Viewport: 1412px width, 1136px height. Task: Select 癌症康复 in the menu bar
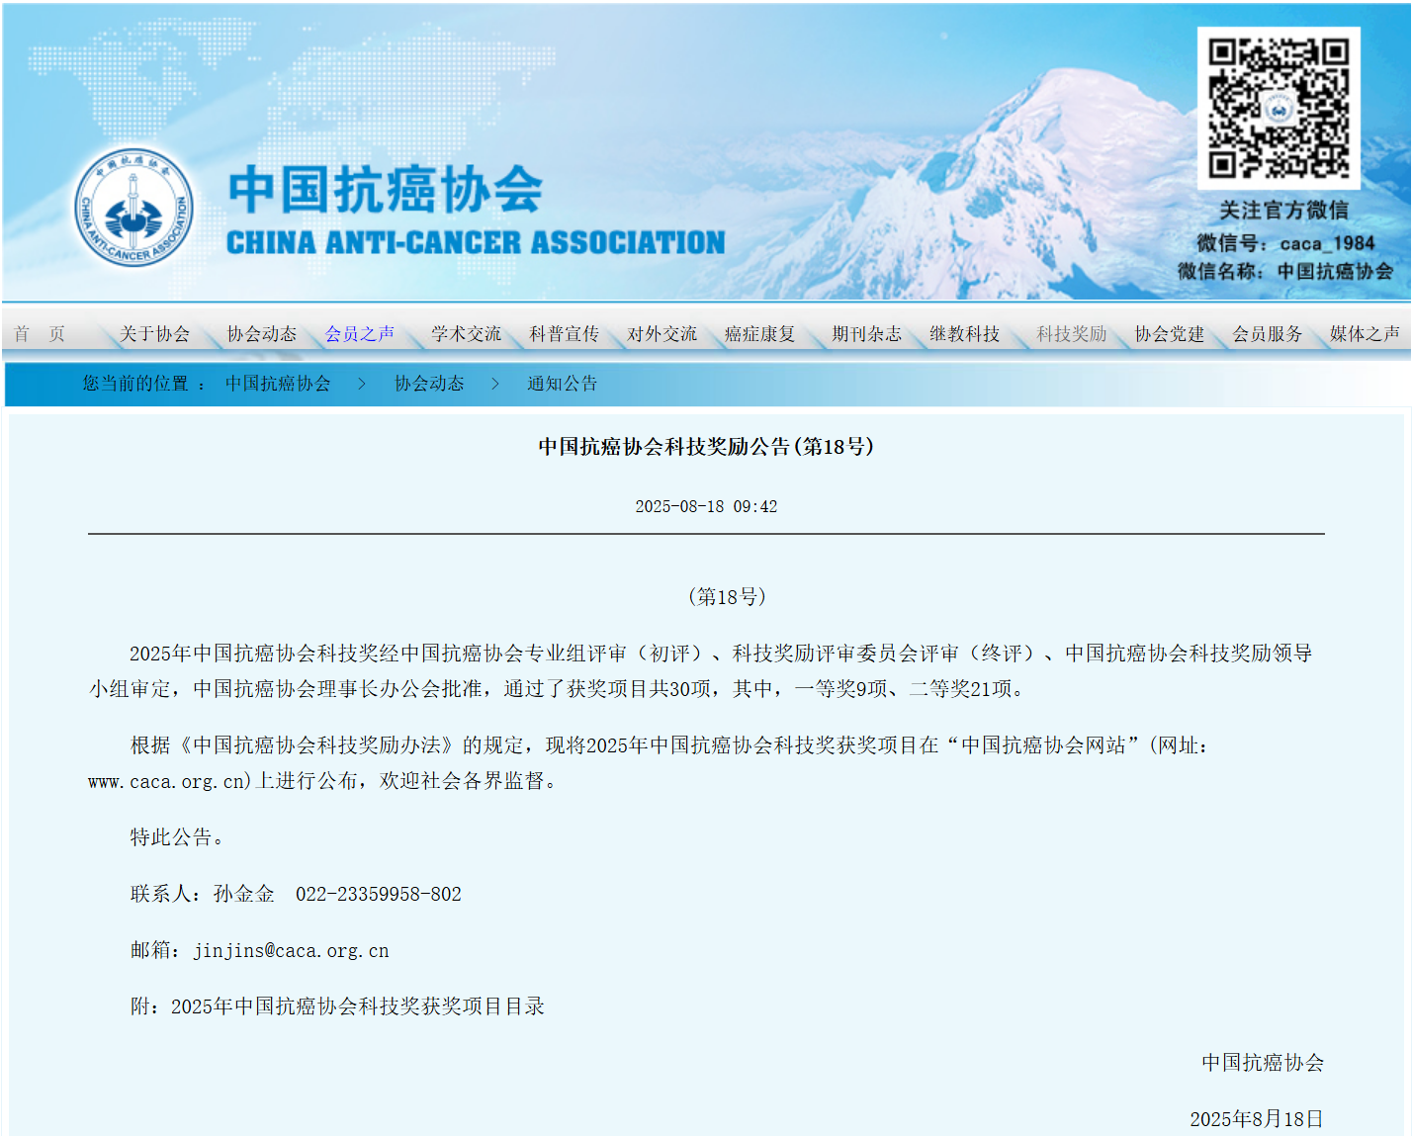pos(759,334)
